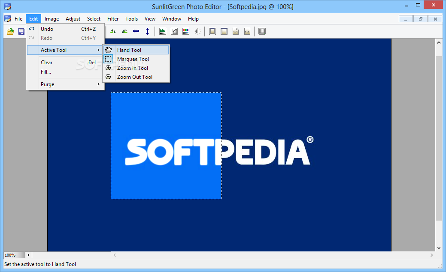446x272 pixels.
Task: Select Zoom In Tool in the submenu
Action: tap(136, 68)
